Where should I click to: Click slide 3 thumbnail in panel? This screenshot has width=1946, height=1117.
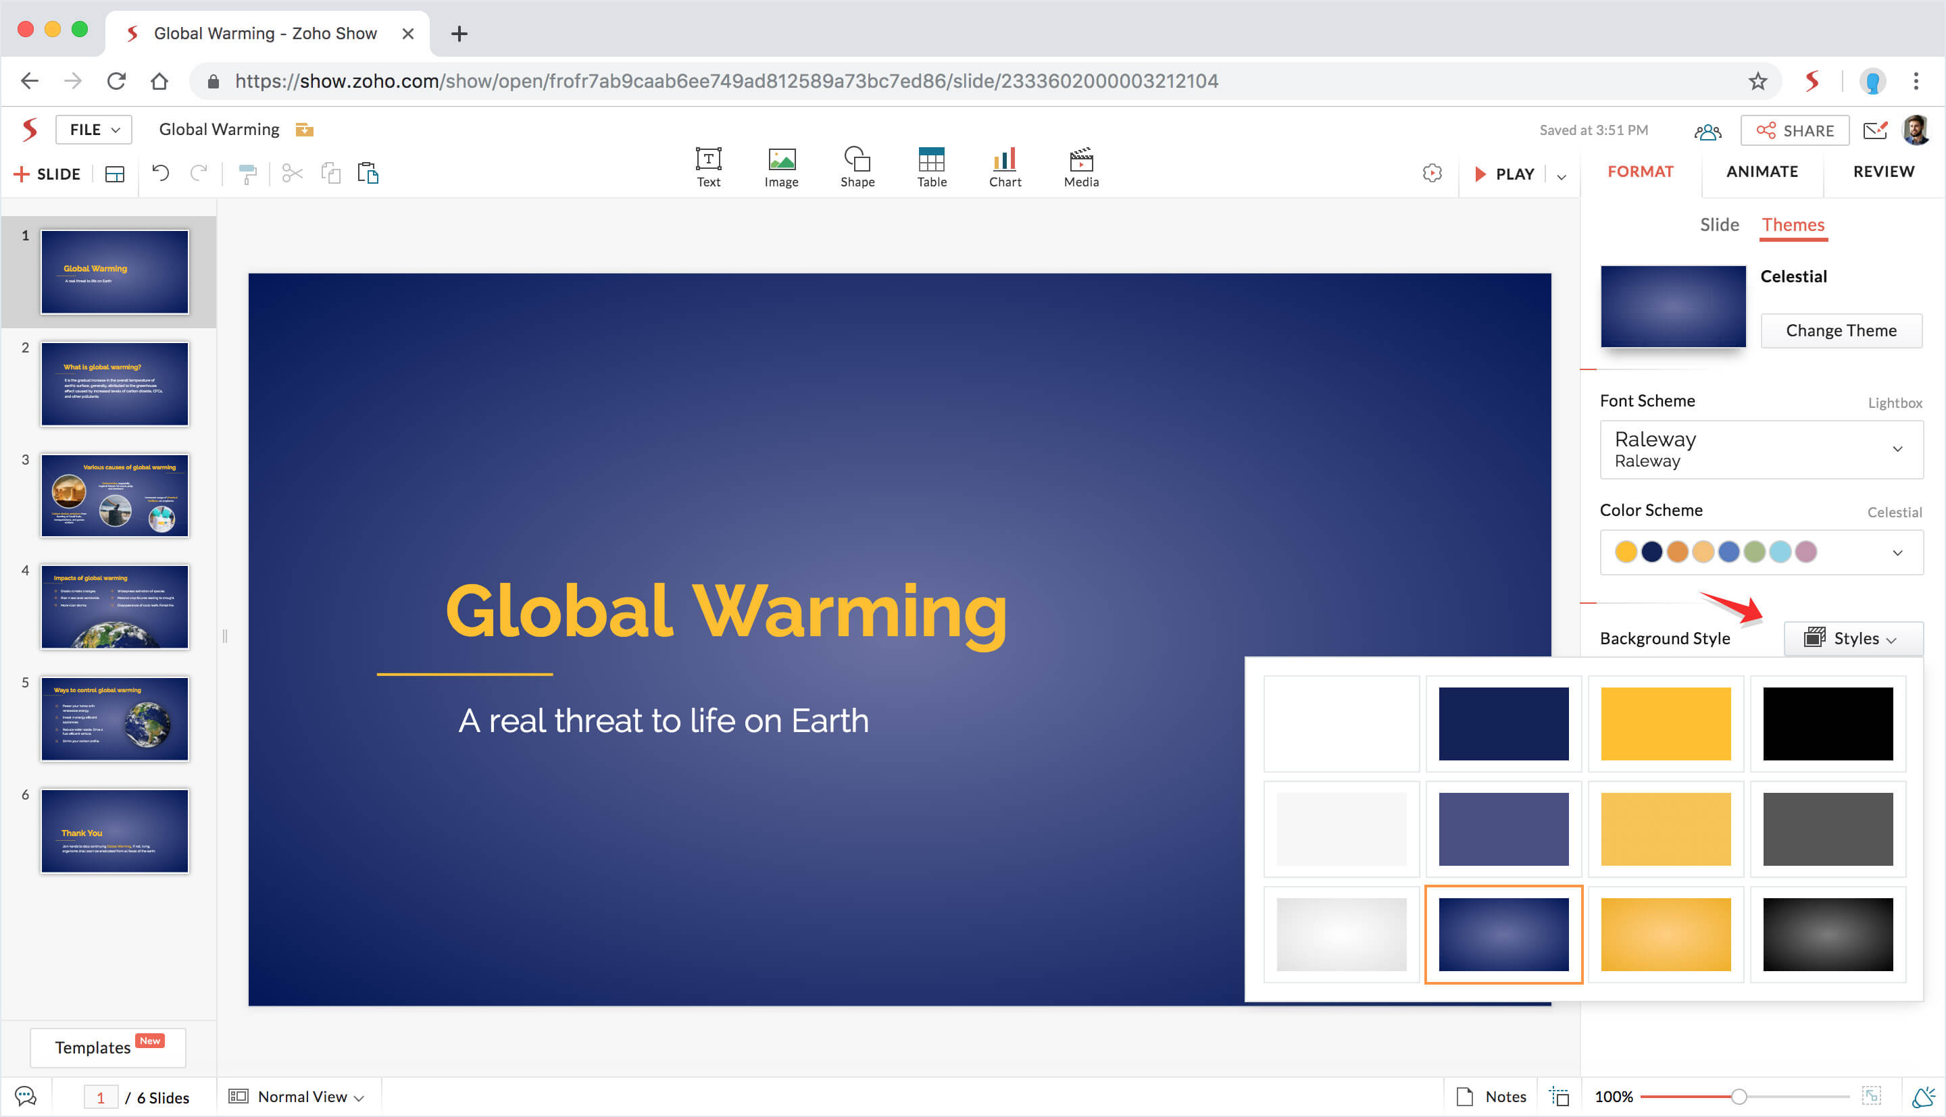click(x=119, y=493)
